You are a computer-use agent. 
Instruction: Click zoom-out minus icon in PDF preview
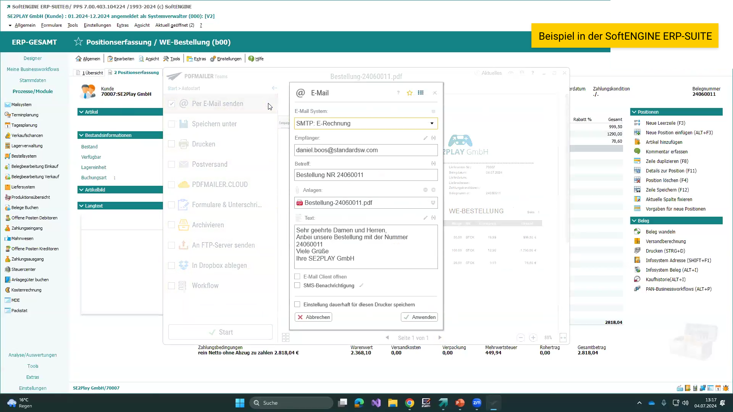[x=520, y=338]
